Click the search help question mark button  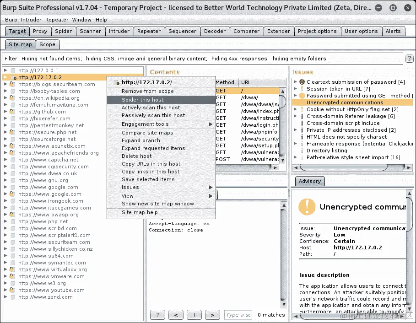click(157, 315)
